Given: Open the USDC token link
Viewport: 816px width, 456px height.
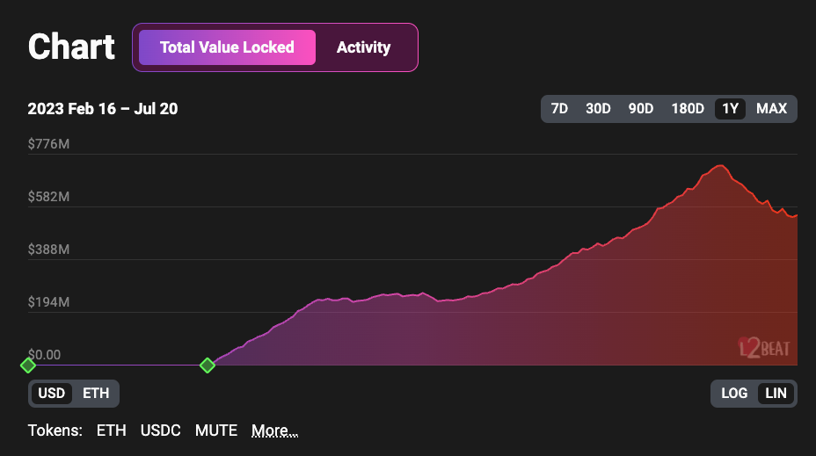Looking at the screenshot, I should (x=161, y=431).
